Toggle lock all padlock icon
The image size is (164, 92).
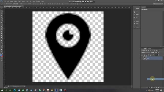click(x=150, y=55)
